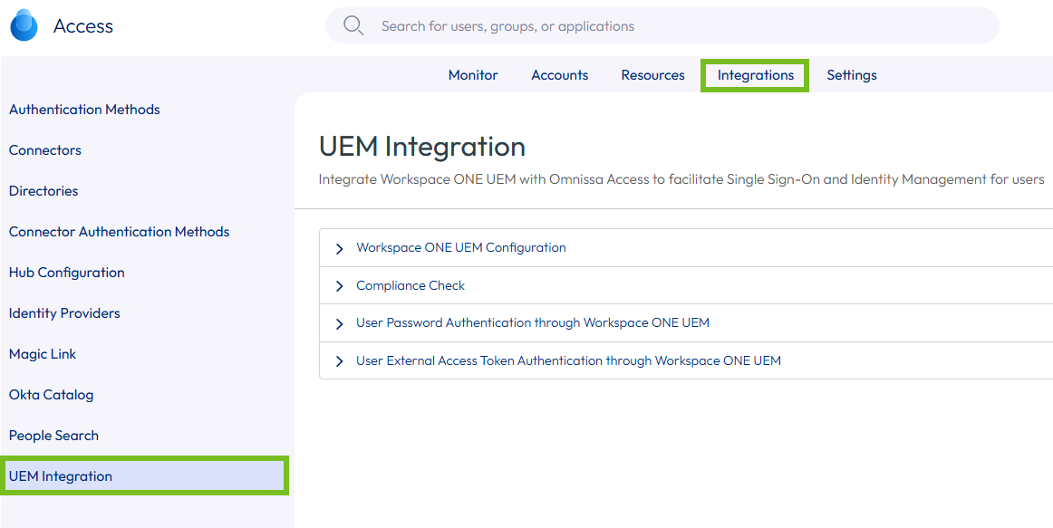Click the Omnissa Access logo icon
The image size is (1053, 528).
24,26
